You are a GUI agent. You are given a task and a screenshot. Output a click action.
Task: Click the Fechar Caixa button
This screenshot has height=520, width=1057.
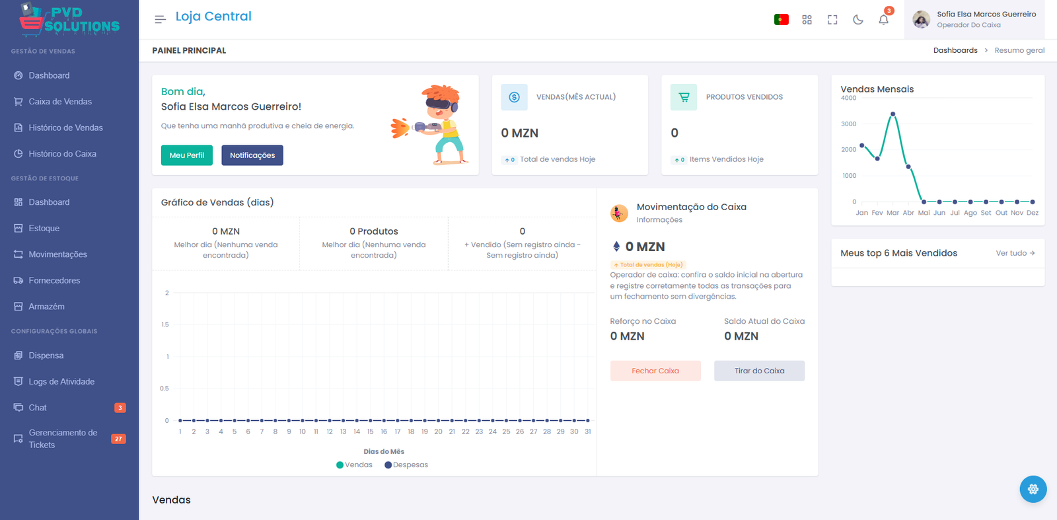coord(655,371)
